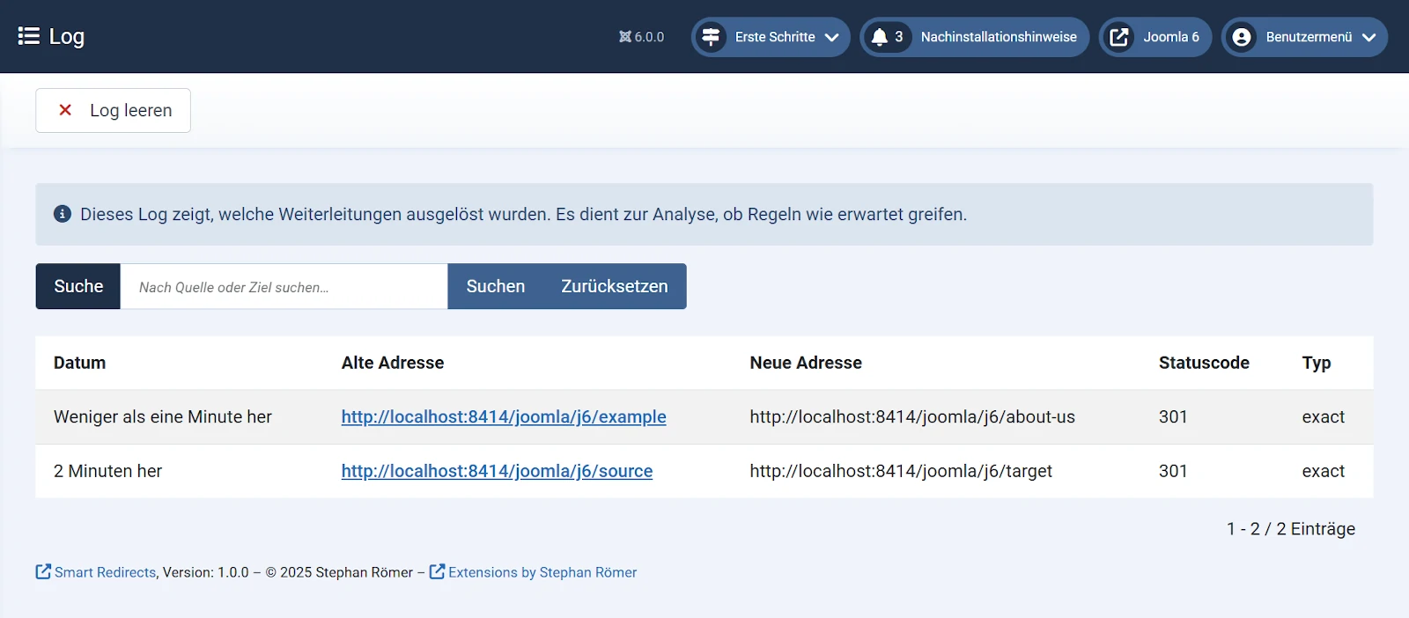The height and width of the screenshot is (618, 1409).
Task: Click the red X icon on Log leeren
Action: pos(65,110)
